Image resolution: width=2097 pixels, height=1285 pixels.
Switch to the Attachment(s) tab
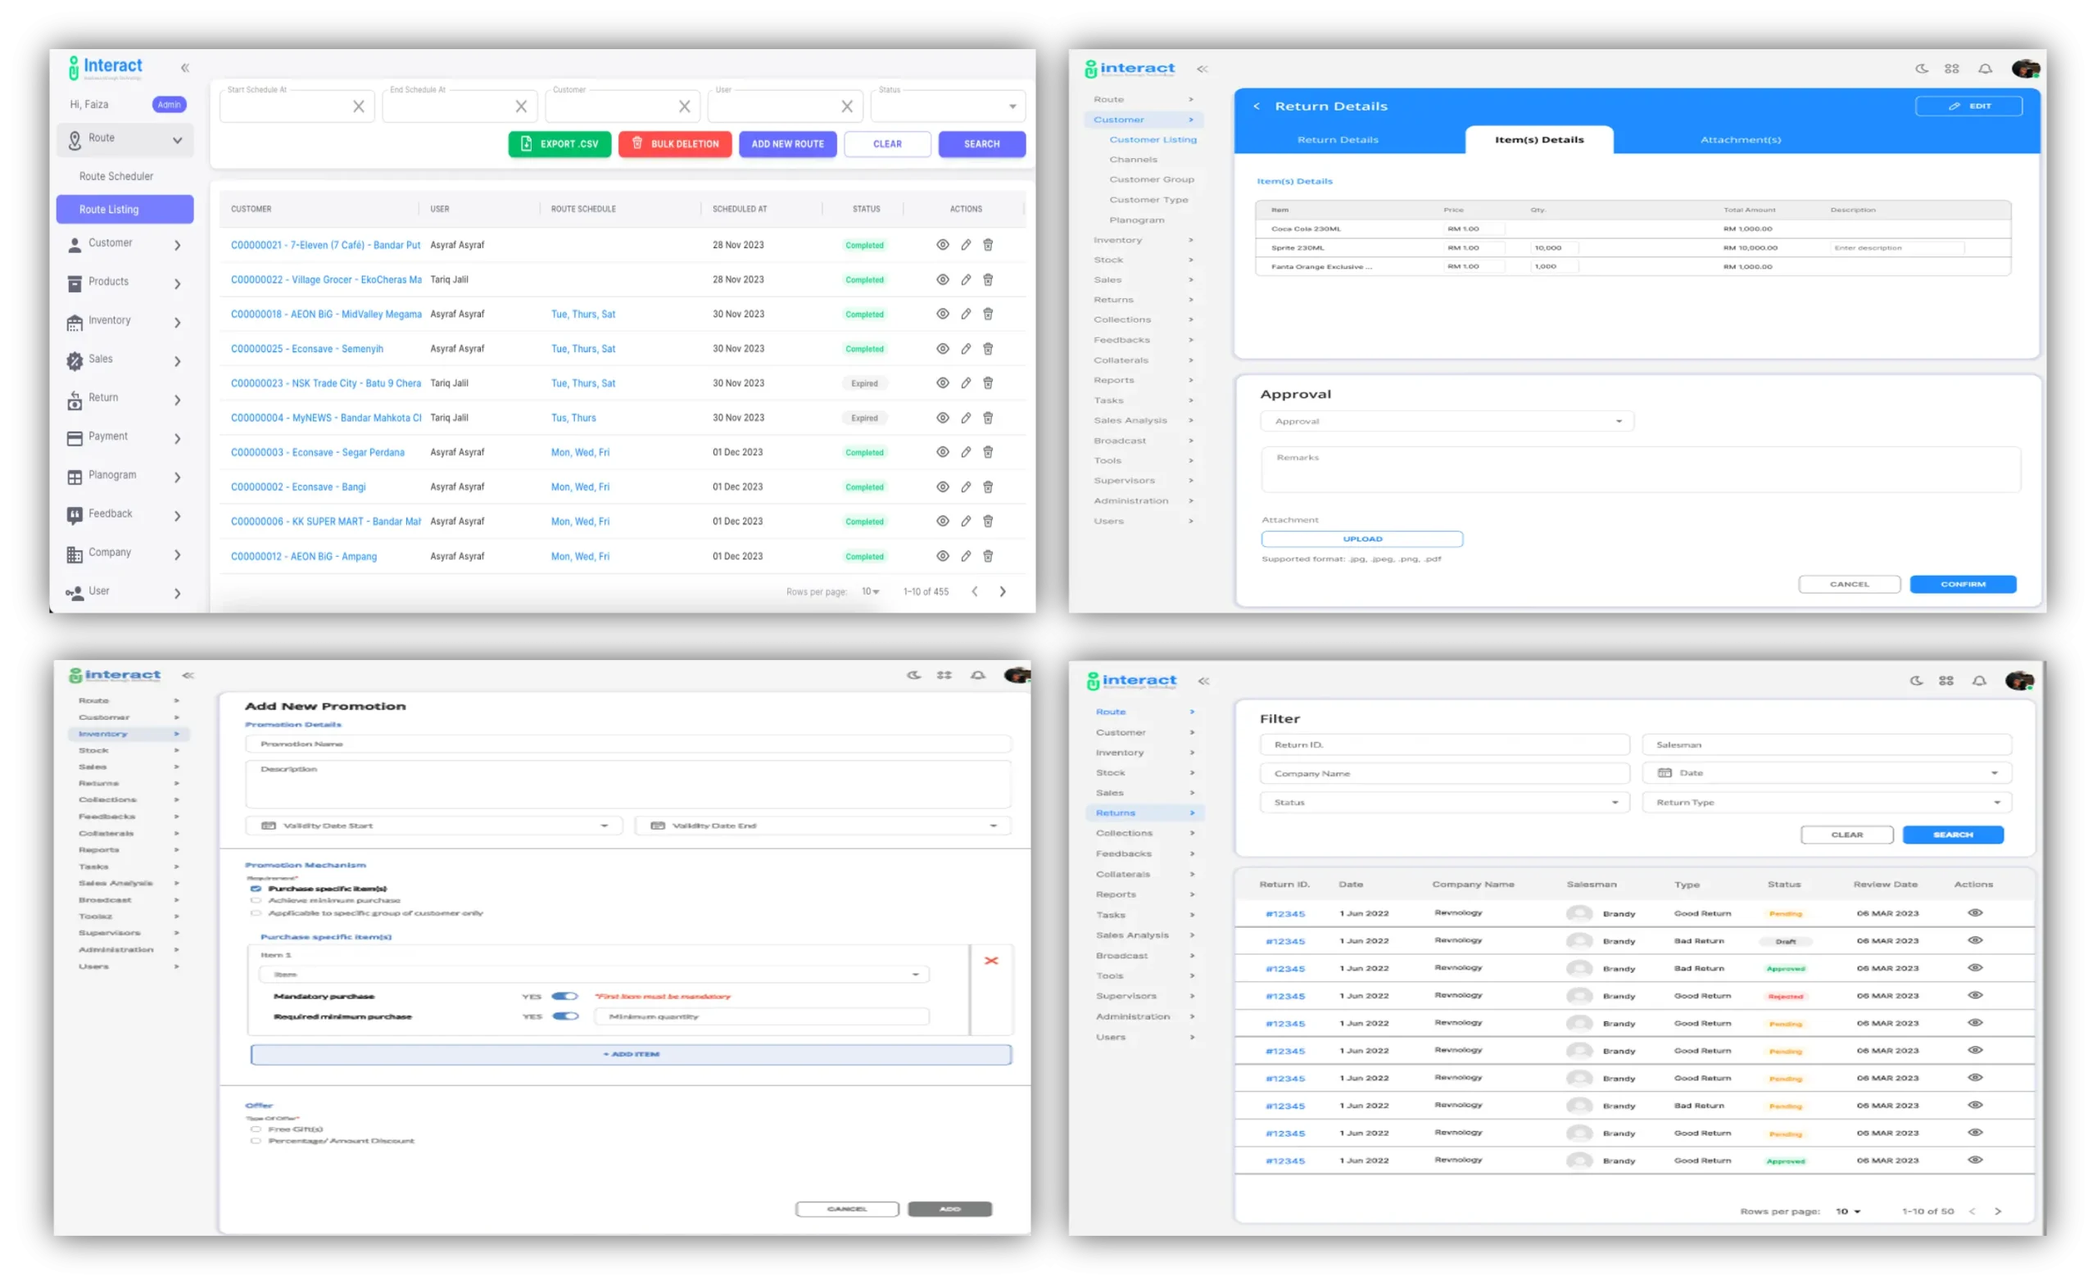[1740, 139]
